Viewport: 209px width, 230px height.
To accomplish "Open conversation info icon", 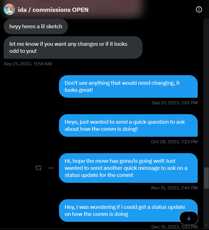I will [x=199, y=10].
